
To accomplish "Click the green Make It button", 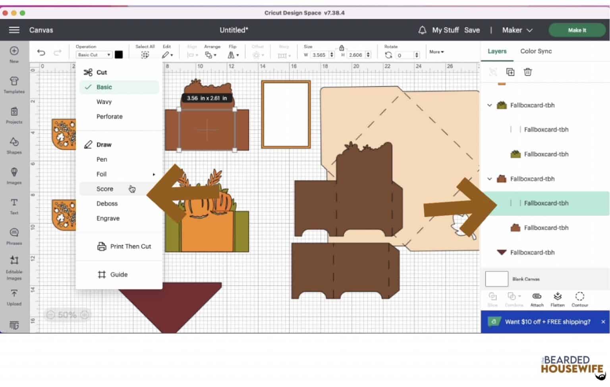I will [x=577, y=30].
